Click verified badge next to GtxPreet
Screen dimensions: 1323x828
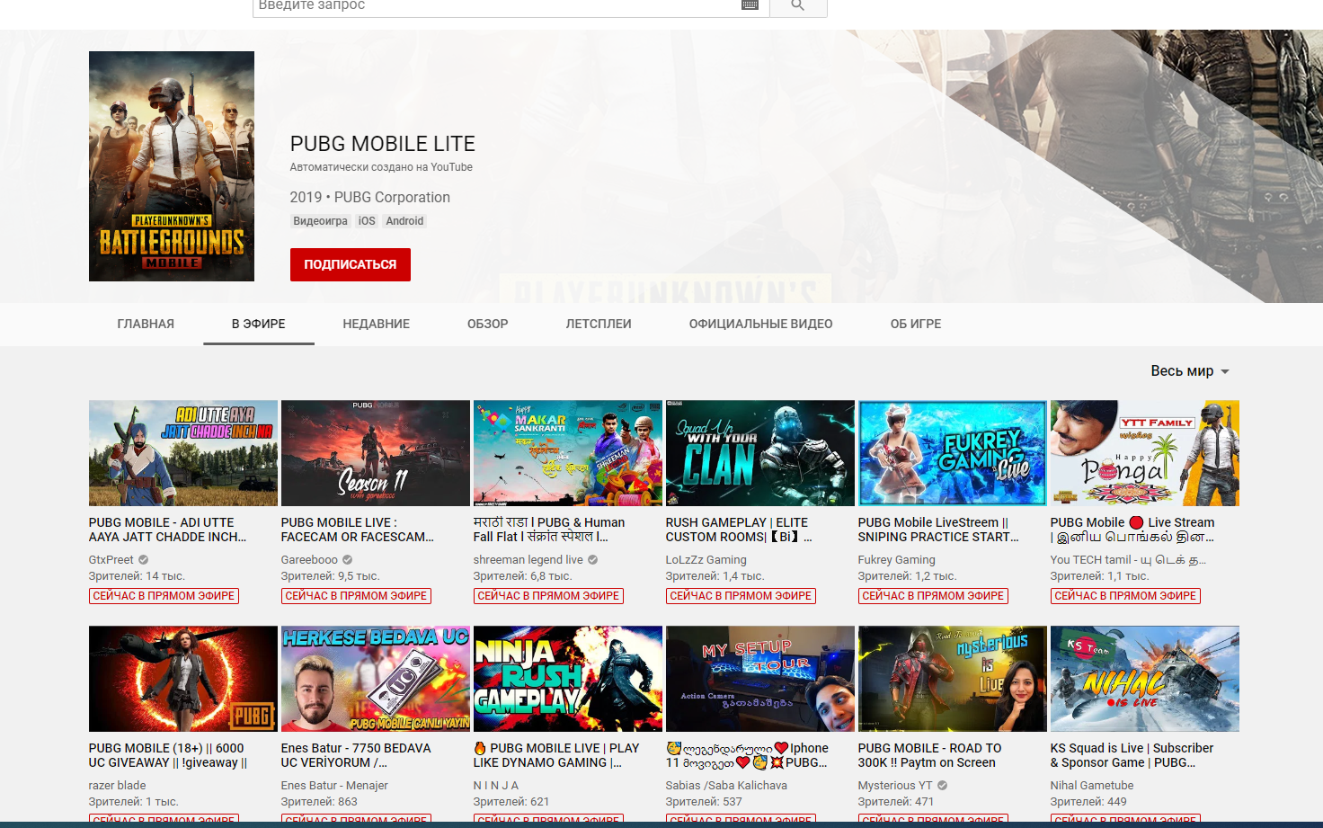point(144,559)
